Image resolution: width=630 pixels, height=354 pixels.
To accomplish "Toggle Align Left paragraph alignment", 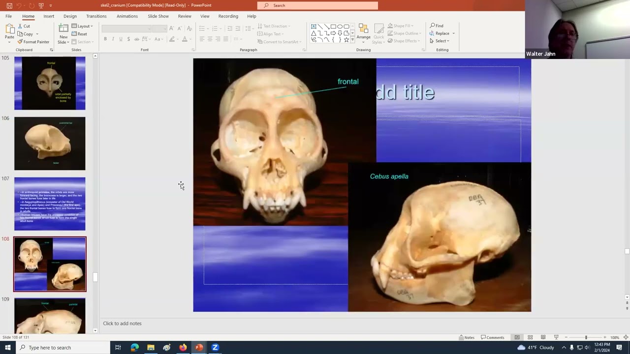I will click(x=202, y=39).
